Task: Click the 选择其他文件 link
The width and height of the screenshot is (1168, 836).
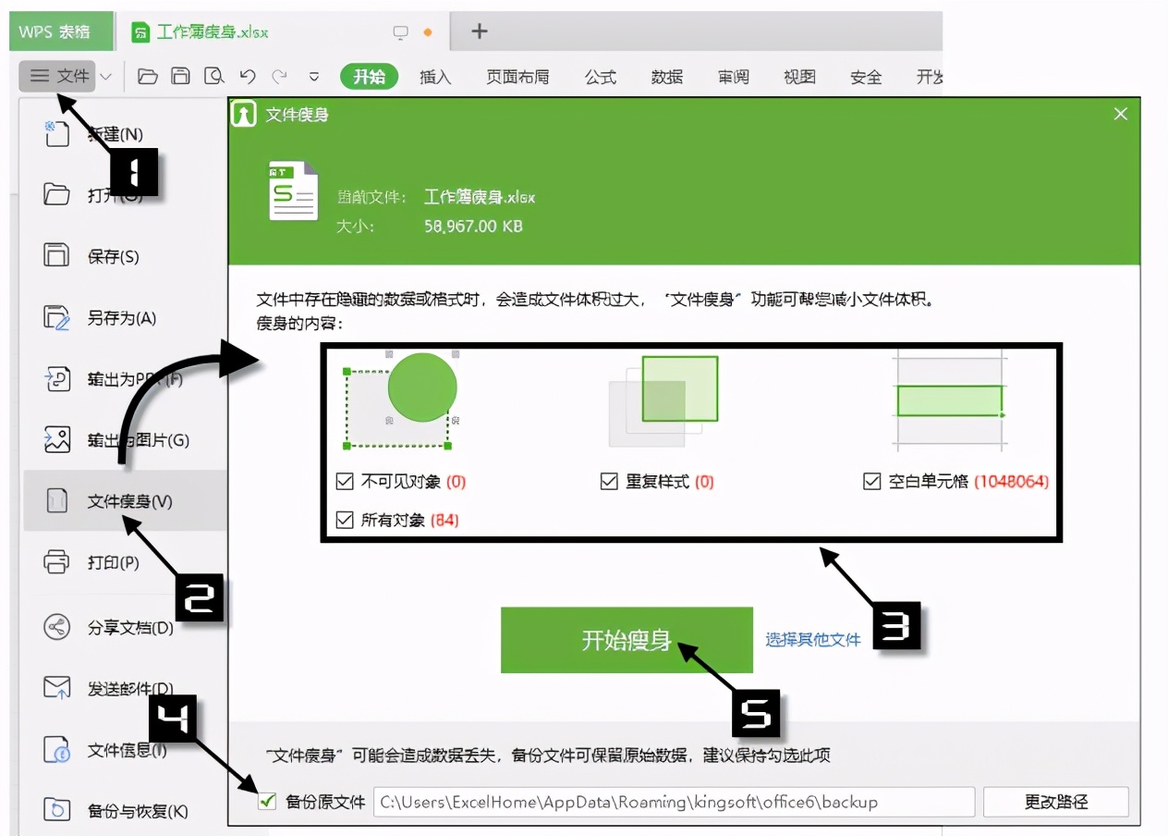Action: pos(813,639)
